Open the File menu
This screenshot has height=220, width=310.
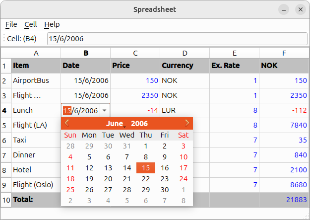pos(11,24)
